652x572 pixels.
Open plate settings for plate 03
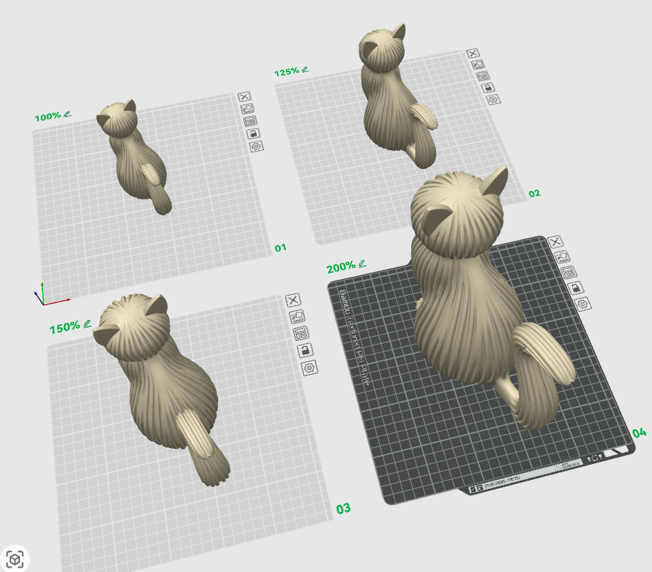[x=309, y=368]
